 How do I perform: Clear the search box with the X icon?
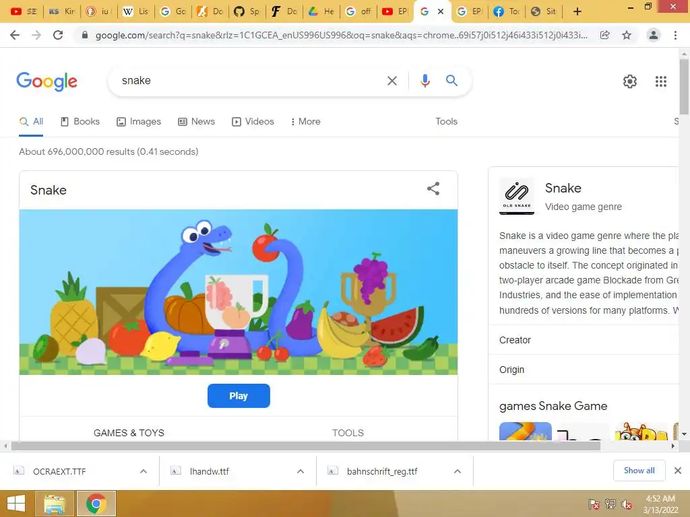point(391,81)
